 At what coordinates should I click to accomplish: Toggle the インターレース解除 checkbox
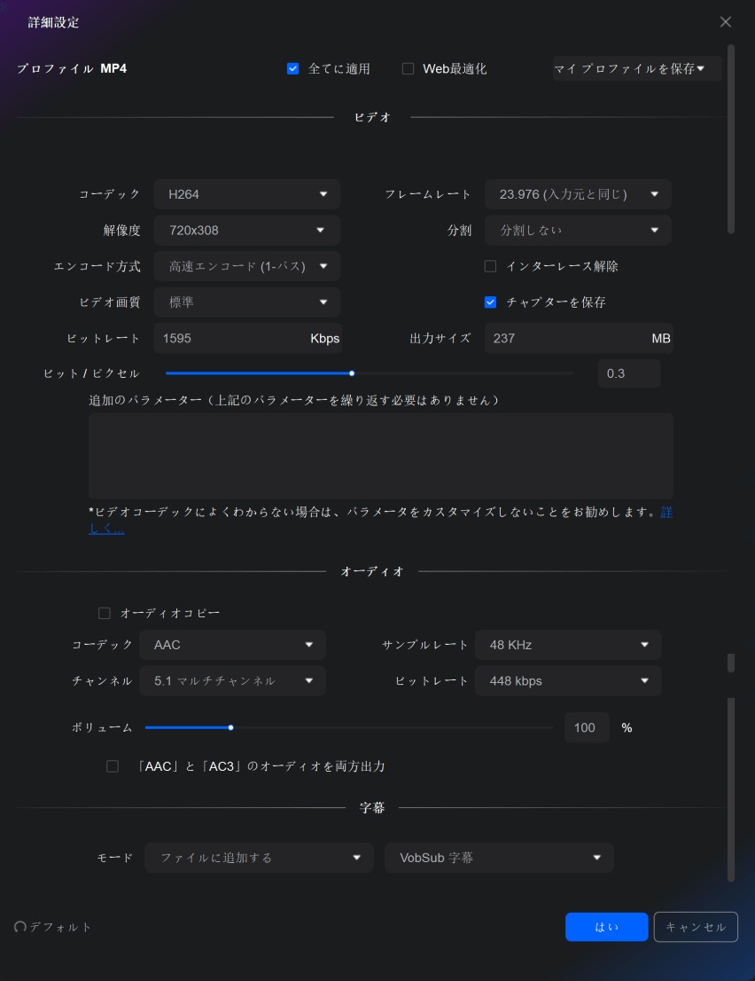click(490, 266)
